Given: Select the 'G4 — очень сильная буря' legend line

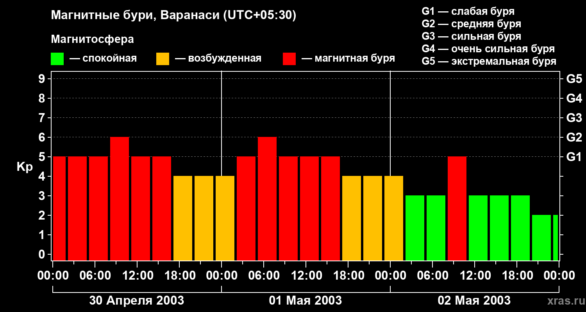Looking at the screenshot, I should [488, 49].
